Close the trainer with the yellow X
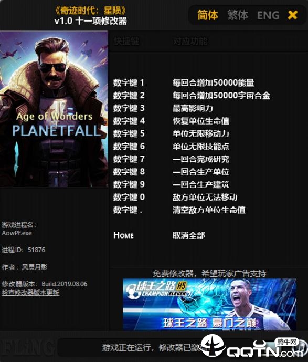 click(x=293, y=15)
